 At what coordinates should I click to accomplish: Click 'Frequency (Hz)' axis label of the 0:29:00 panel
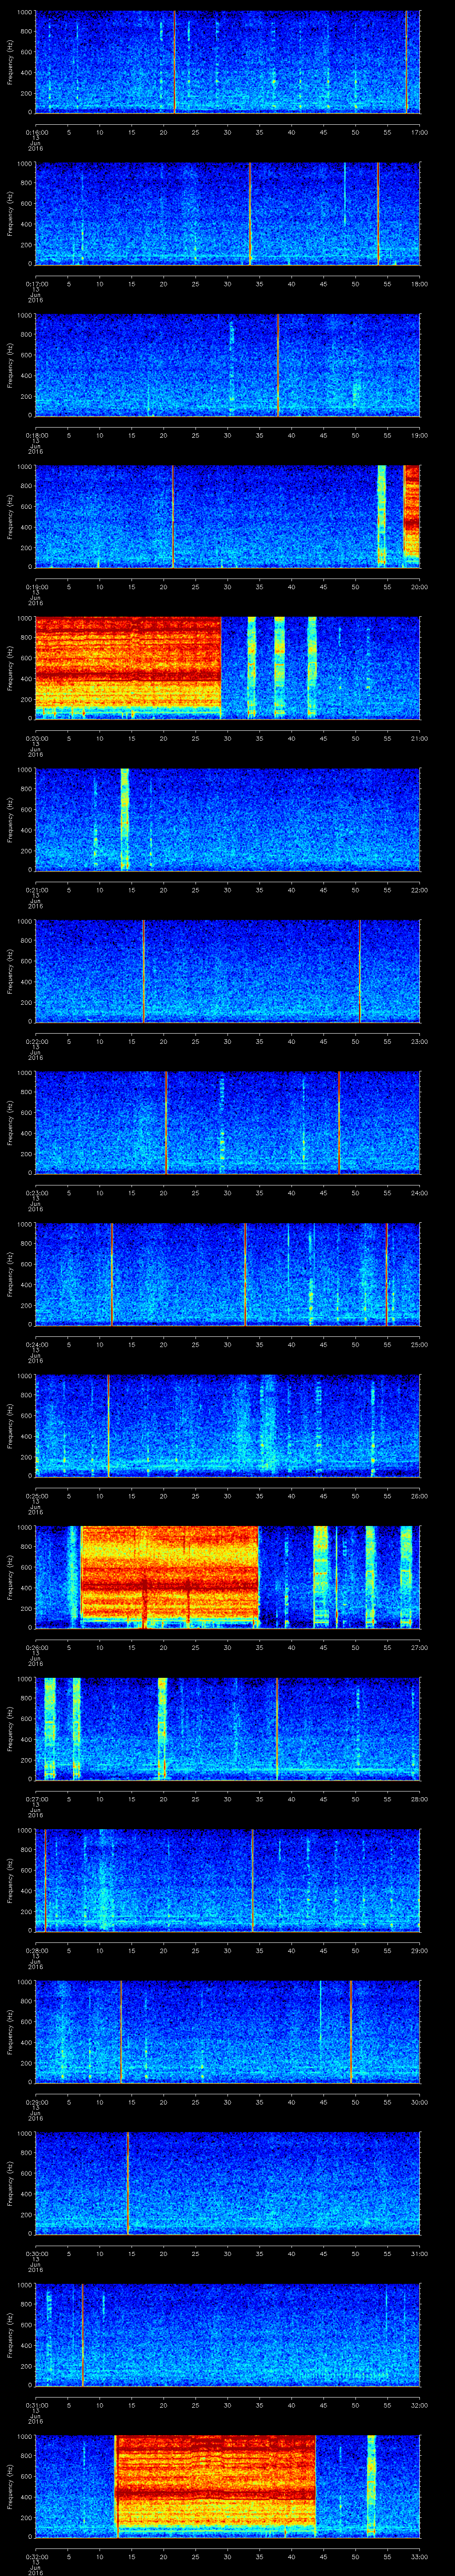click(x=10, y=2032)
